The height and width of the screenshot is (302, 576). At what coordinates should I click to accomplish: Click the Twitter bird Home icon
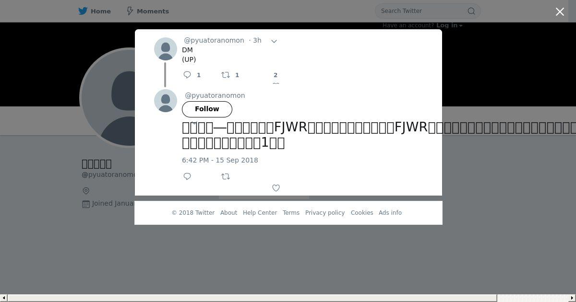tap(83, 11)
